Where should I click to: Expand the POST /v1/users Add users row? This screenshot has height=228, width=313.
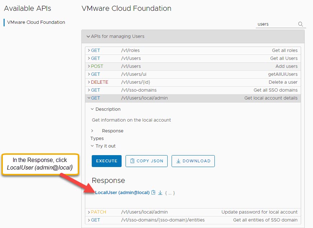click(89, 66)
